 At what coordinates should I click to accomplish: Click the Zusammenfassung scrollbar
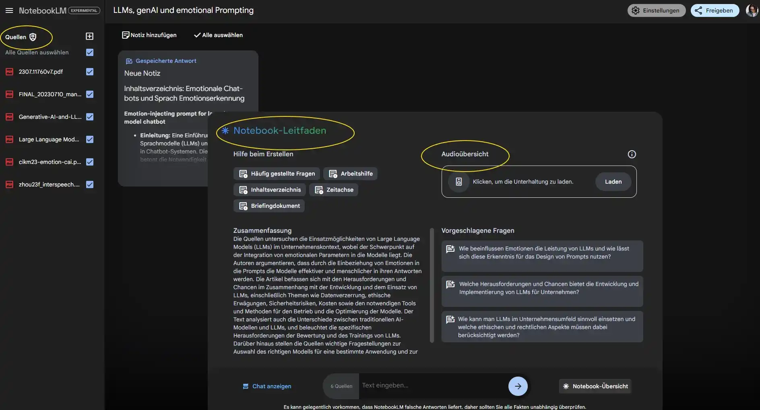point(432,286)
